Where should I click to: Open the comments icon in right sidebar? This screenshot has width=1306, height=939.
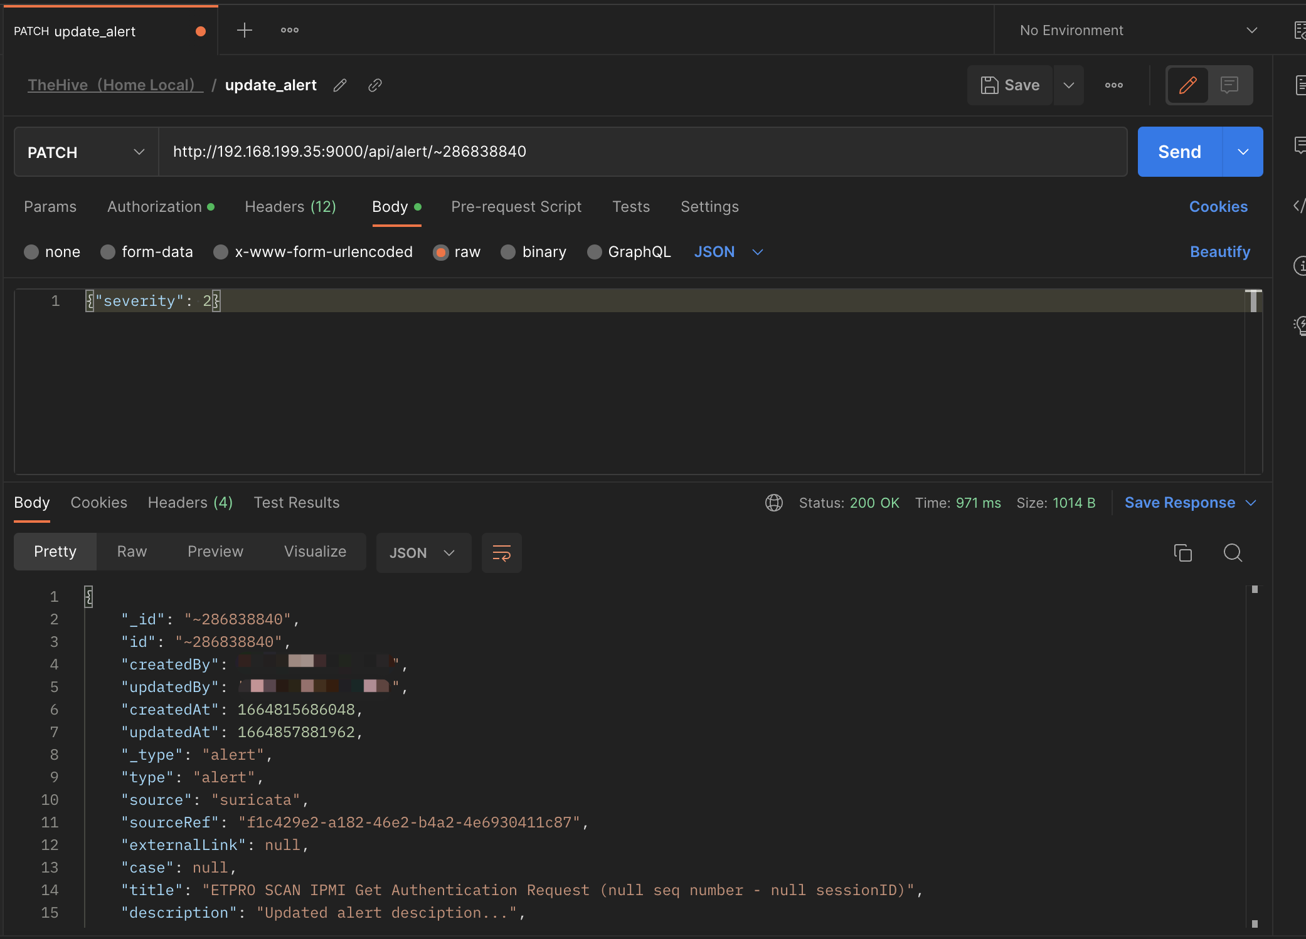click(1300, 145)
